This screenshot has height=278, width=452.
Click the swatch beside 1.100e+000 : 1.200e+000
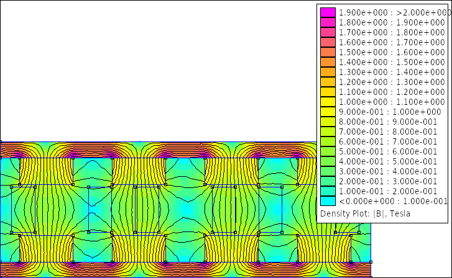[328, 92]
